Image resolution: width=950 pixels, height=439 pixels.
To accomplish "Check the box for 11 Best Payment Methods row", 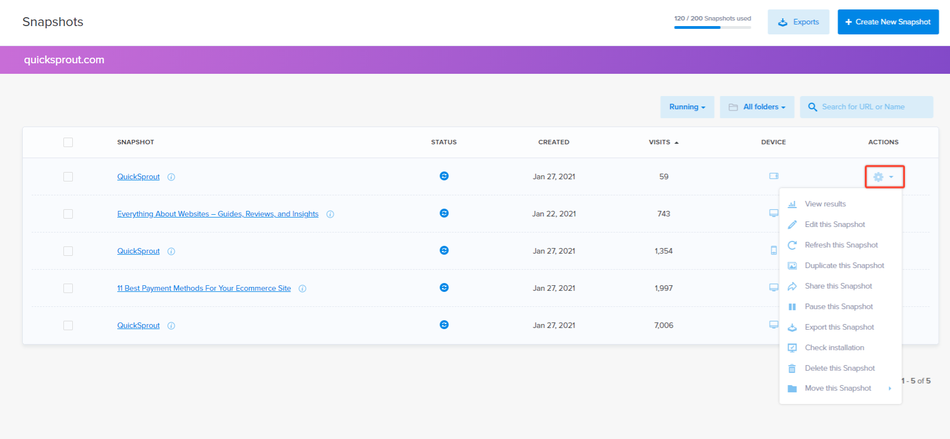I will coord(68,289).
